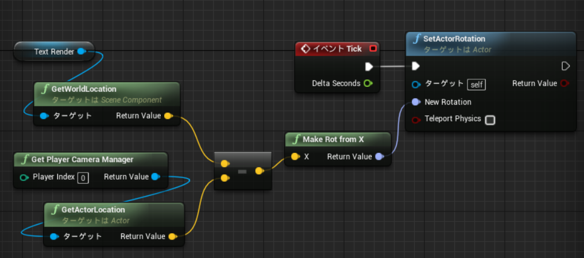Click the Event Tick diamond icon
This screenshot has height=258, width=584.
(x=305, y=49)
